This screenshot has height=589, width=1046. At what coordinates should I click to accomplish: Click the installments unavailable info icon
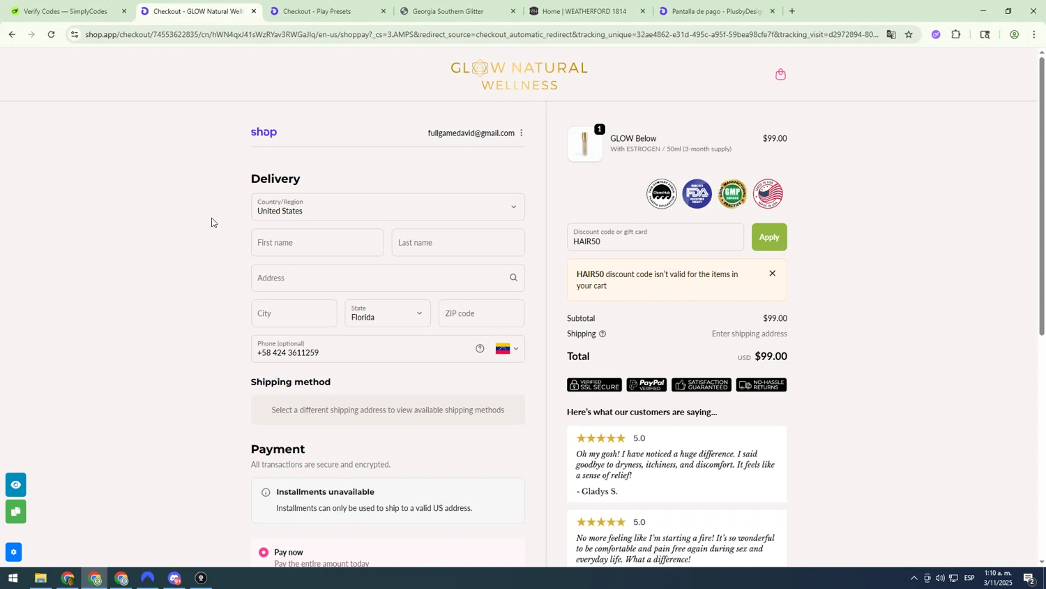pyautogui.click(x=266, y=492)
